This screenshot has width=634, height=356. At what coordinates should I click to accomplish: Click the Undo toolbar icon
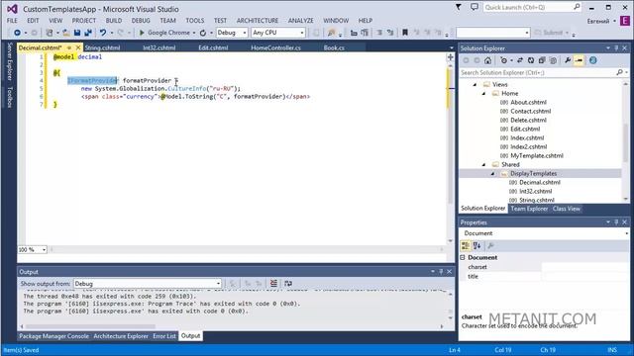coord(103,33)
